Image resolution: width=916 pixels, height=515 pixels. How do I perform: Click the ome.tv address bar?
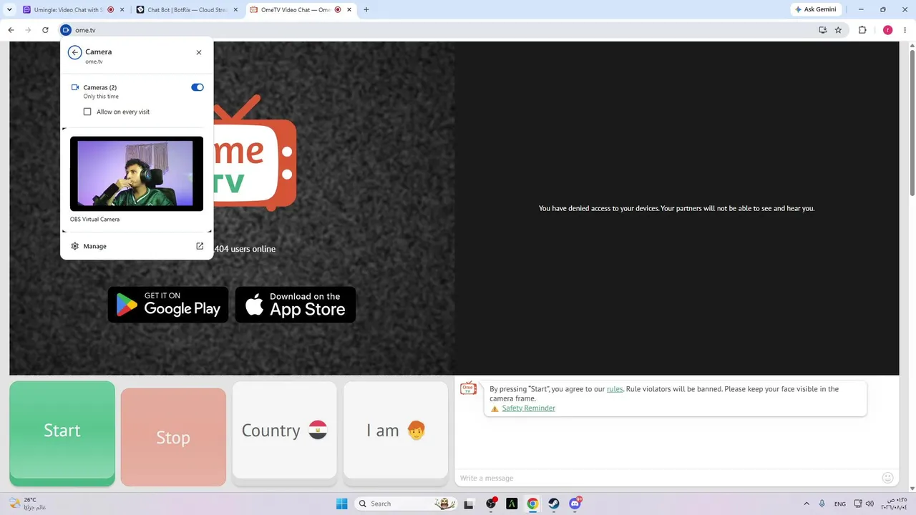429,30
